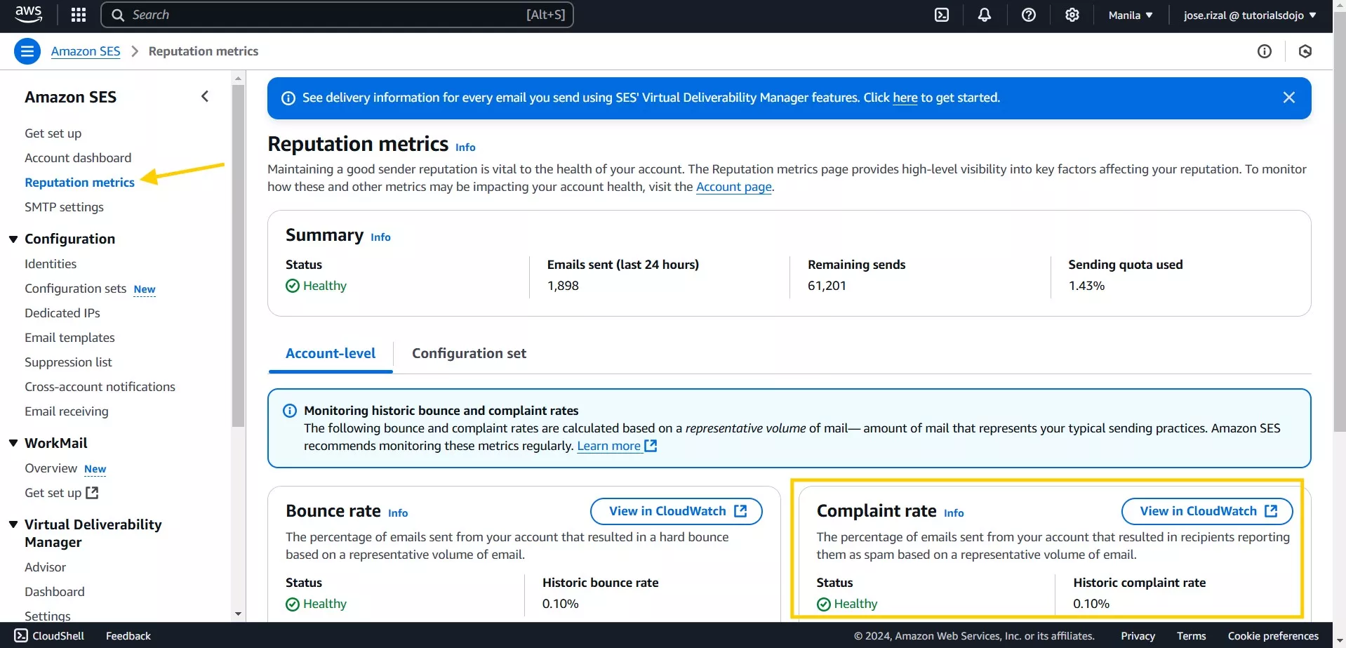Open Account dashboard in sidebar
The height and width of the screenshot is (648, 1346).
(x=78, y=158)
